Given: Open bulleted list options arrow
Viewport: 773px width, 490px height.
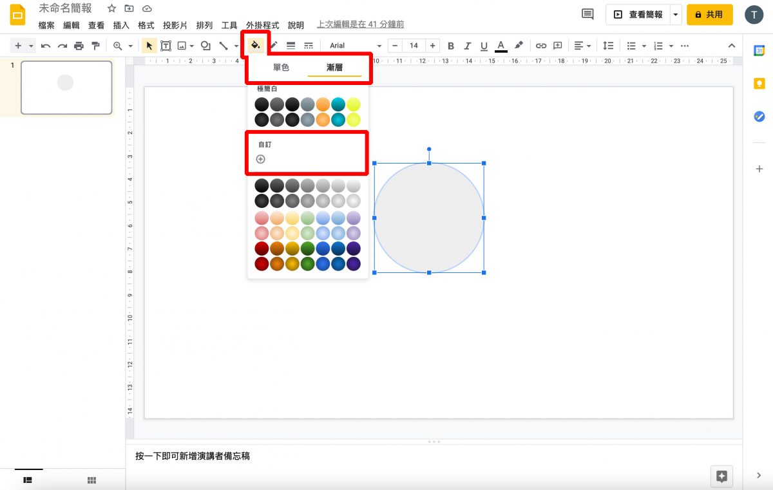Looking at the screenshot, I should 644,46.
